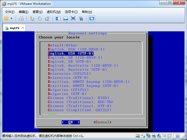Screen dimensions: 187x140
Task: Select English, GB (ISO-8859-1)
Action: (75, 57)
